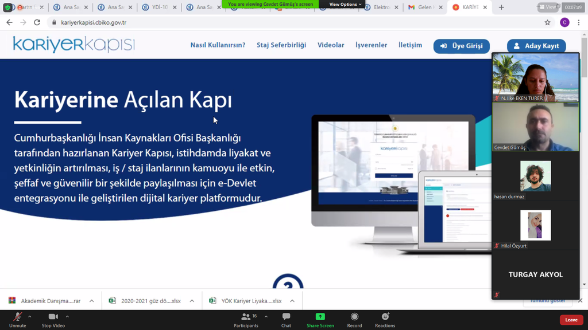Open a new browser tab
This screenshot has width=588, height=330.
coord(501,7)
